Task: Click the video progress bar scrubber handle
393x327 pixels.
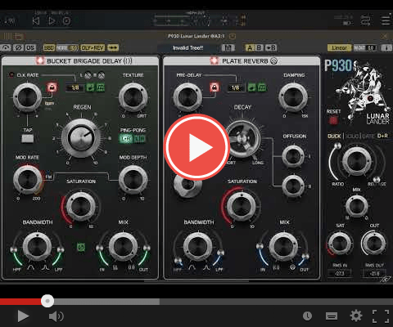Action: [47, 301]
